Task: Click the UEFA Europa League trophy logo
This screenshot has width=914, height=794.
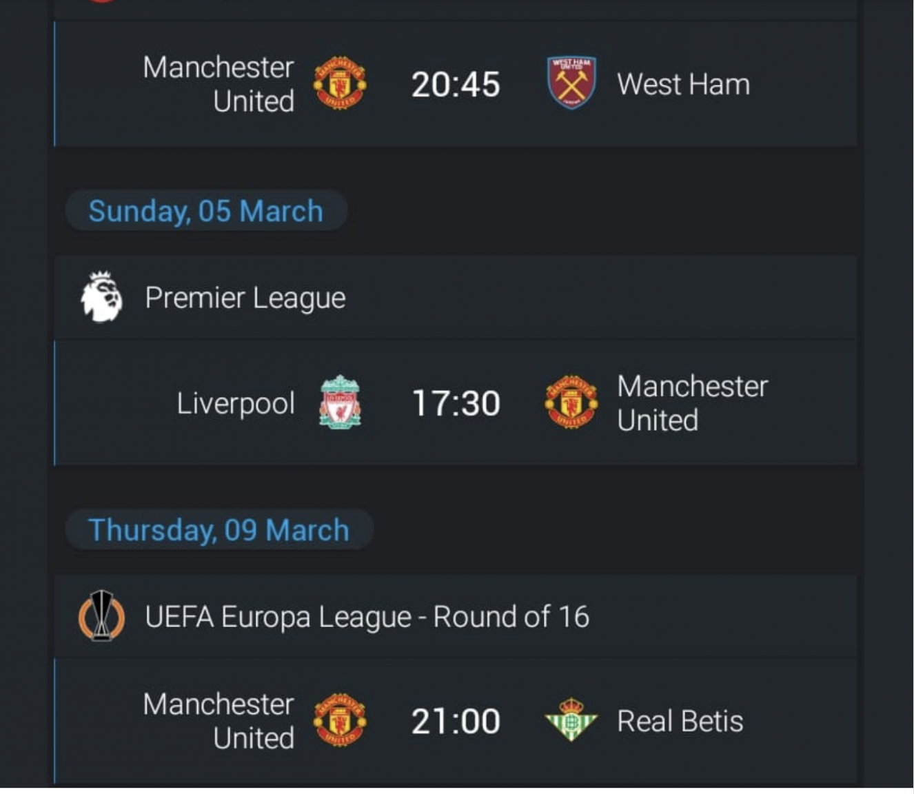Action: pos(102,615)
